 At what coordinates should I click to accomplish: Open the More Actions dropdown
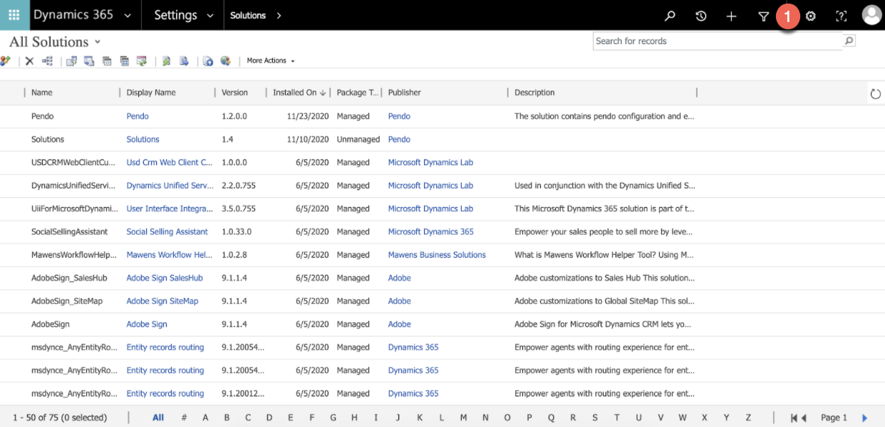point(271,61)
